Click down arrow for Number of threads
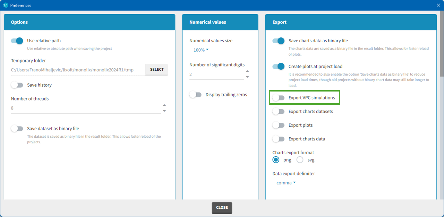Screen dimensions: 444x217 coord(164,111)
